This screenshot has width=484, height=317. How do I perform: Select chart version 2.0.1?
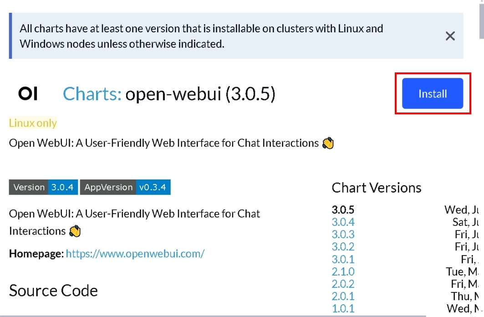343,297
